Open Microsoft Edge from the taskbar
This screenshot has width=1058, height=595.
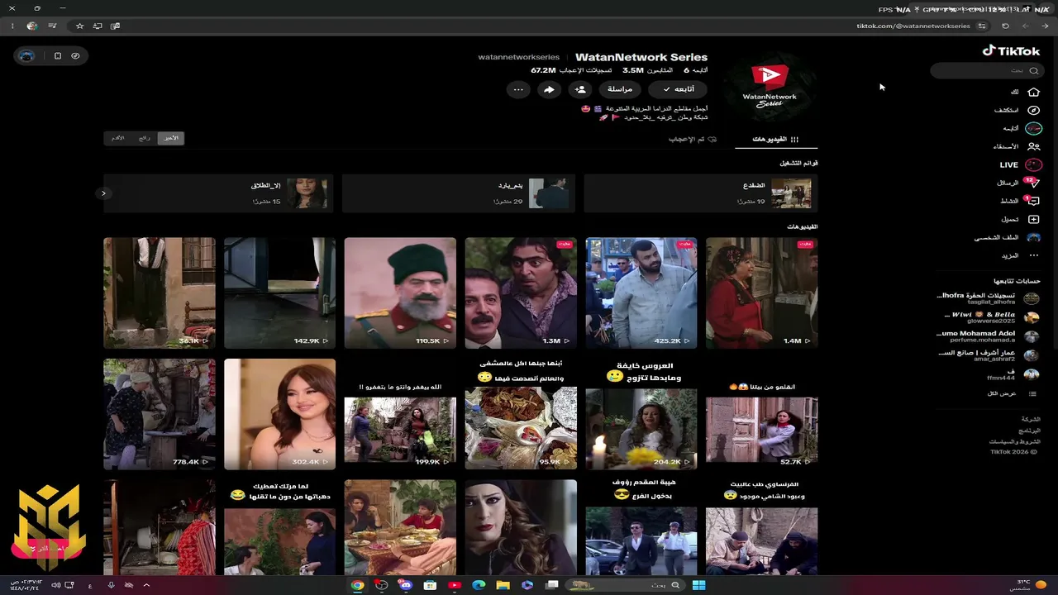[479, 585]
